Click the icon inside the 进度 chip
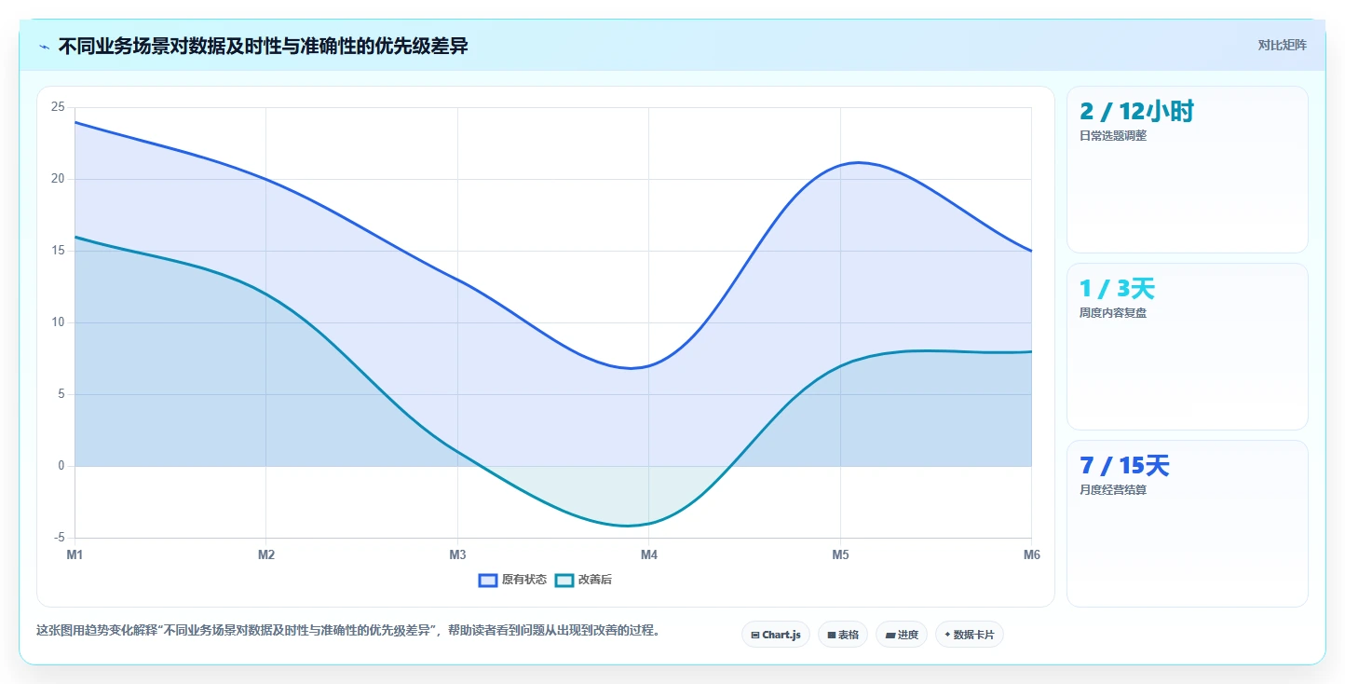 [890, 636]
